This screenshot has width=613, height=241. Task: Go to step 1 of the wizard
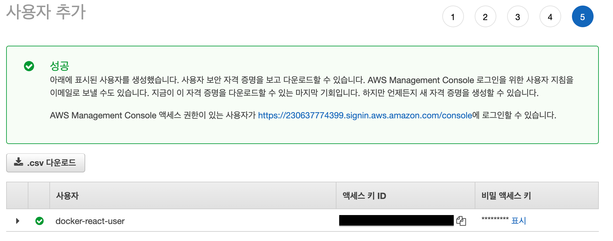pos(453,17)
